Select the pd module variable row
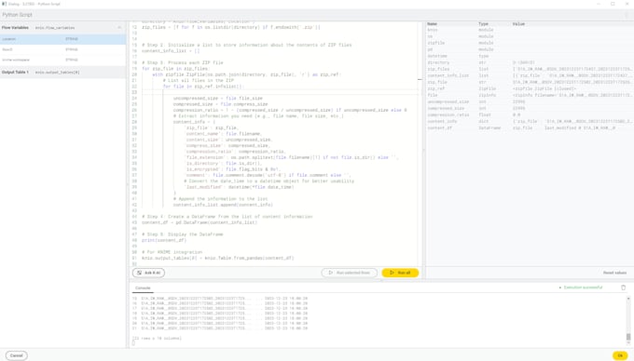Viewport: 634px width, 361px height. coord(530,49)
